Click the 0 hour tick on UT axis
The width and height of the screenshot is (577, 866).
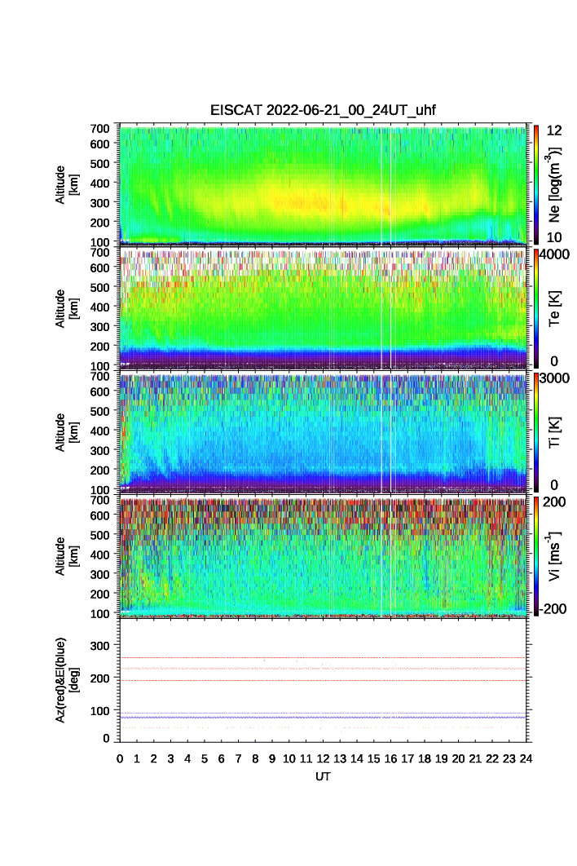click(x=120, y=758)
